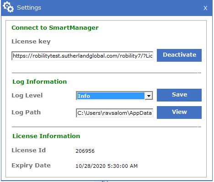Click the License Id value 206956
The image size is (214, 182).
point(85,151)
